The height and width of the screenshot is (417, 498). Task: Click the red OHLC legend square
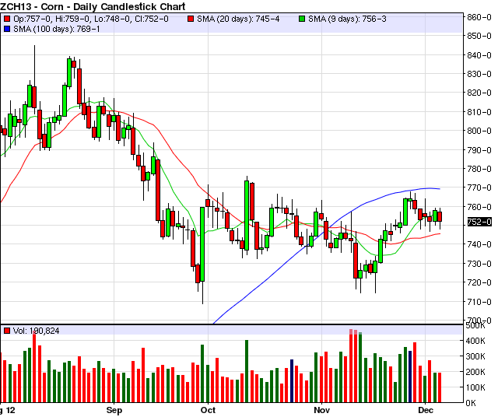tap(7, 19)
